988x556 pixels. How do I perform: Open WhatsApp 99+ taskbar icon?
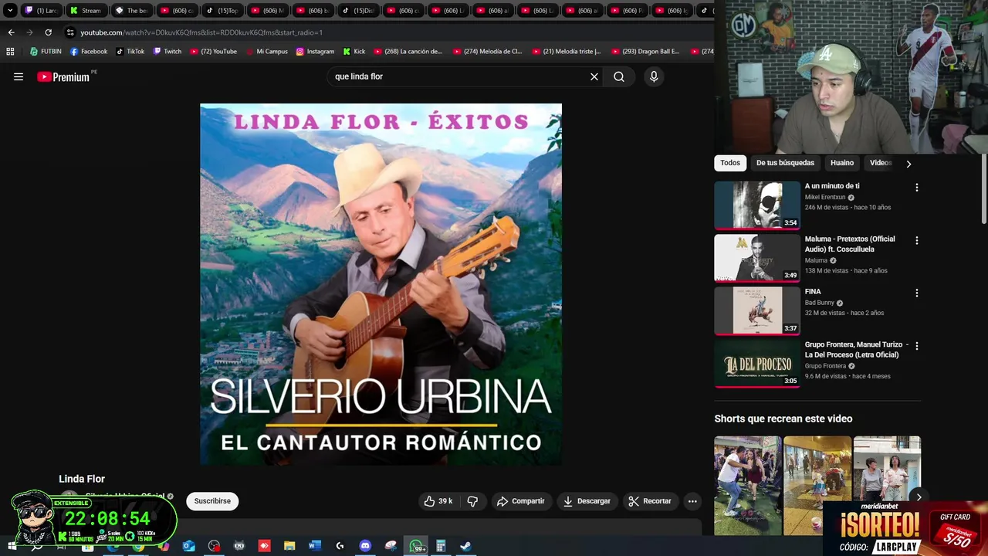[x=417, y=546]
